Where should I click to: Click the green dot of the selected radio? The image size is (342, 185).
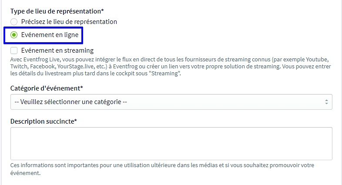(x=14, y=35)
